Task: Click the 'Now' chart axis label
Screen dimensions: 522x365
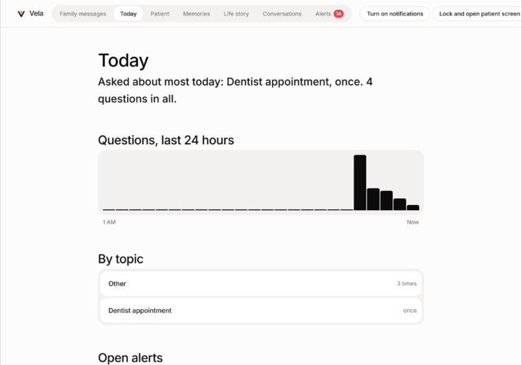Action: tap(413, 222)
